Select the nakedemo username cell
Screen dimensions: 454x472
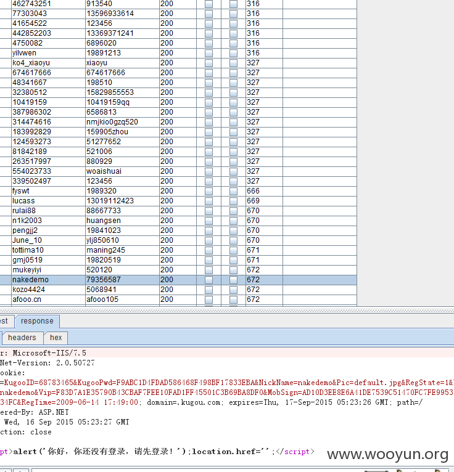coord(48,280)
